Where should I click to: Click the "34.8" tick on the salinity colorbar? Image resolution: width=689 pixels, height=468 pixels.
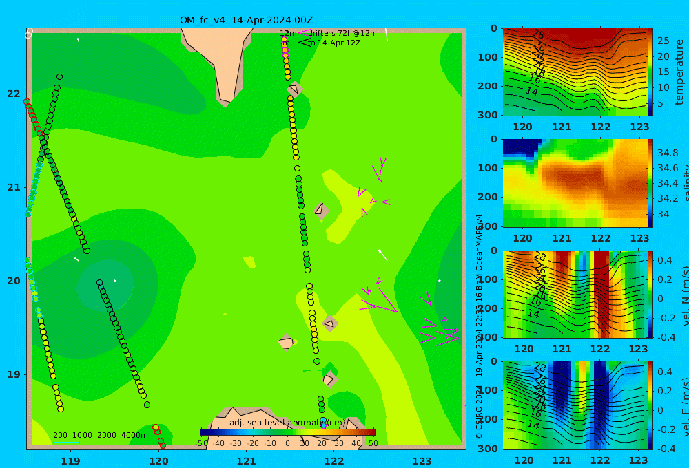(x=668, y=153)
